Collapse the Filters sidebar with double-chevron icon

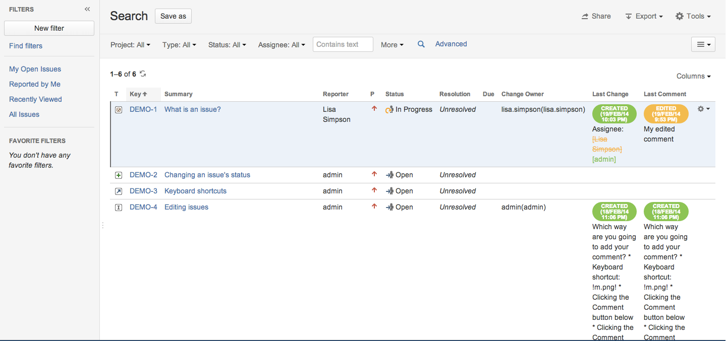pyautogui.click(x=87, y=9)
